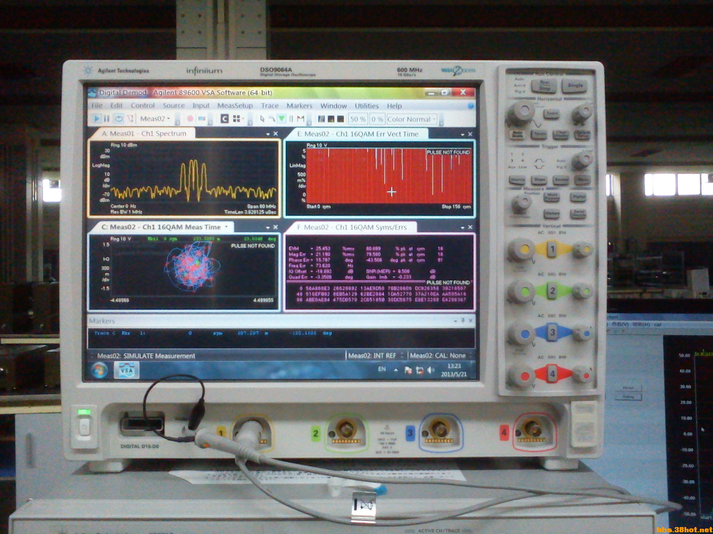713x534 pixels.
Task: Open the small arrow on Meas Time tab
Action: [226, 227]
